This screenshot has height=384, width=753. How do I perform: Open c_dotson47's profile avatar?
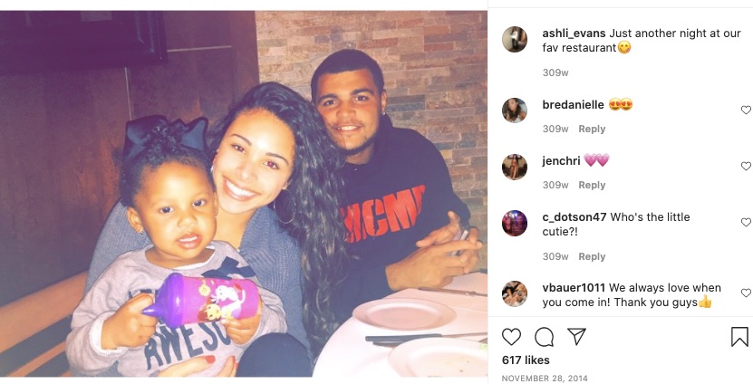pyautogui.click(x=515, y=223)
